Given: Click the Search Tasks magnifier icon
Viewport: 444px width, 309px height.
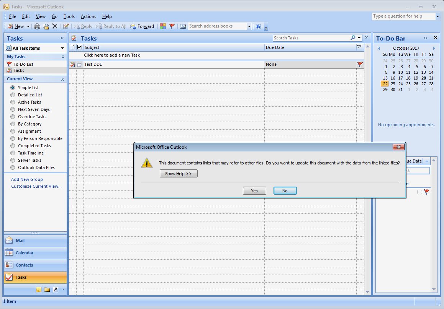Looking at the screenshot, I should point(353,37).
